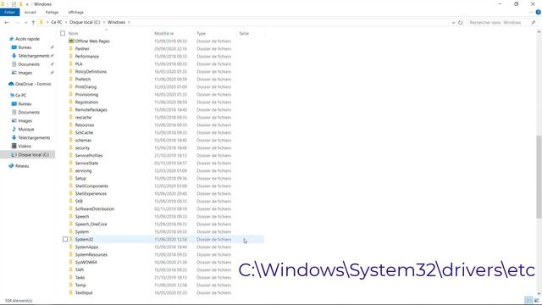The width and height of the screenshot is (542, 305).
Task: Select Téléchargements under Accès rapide
Action: pos(34,56)
